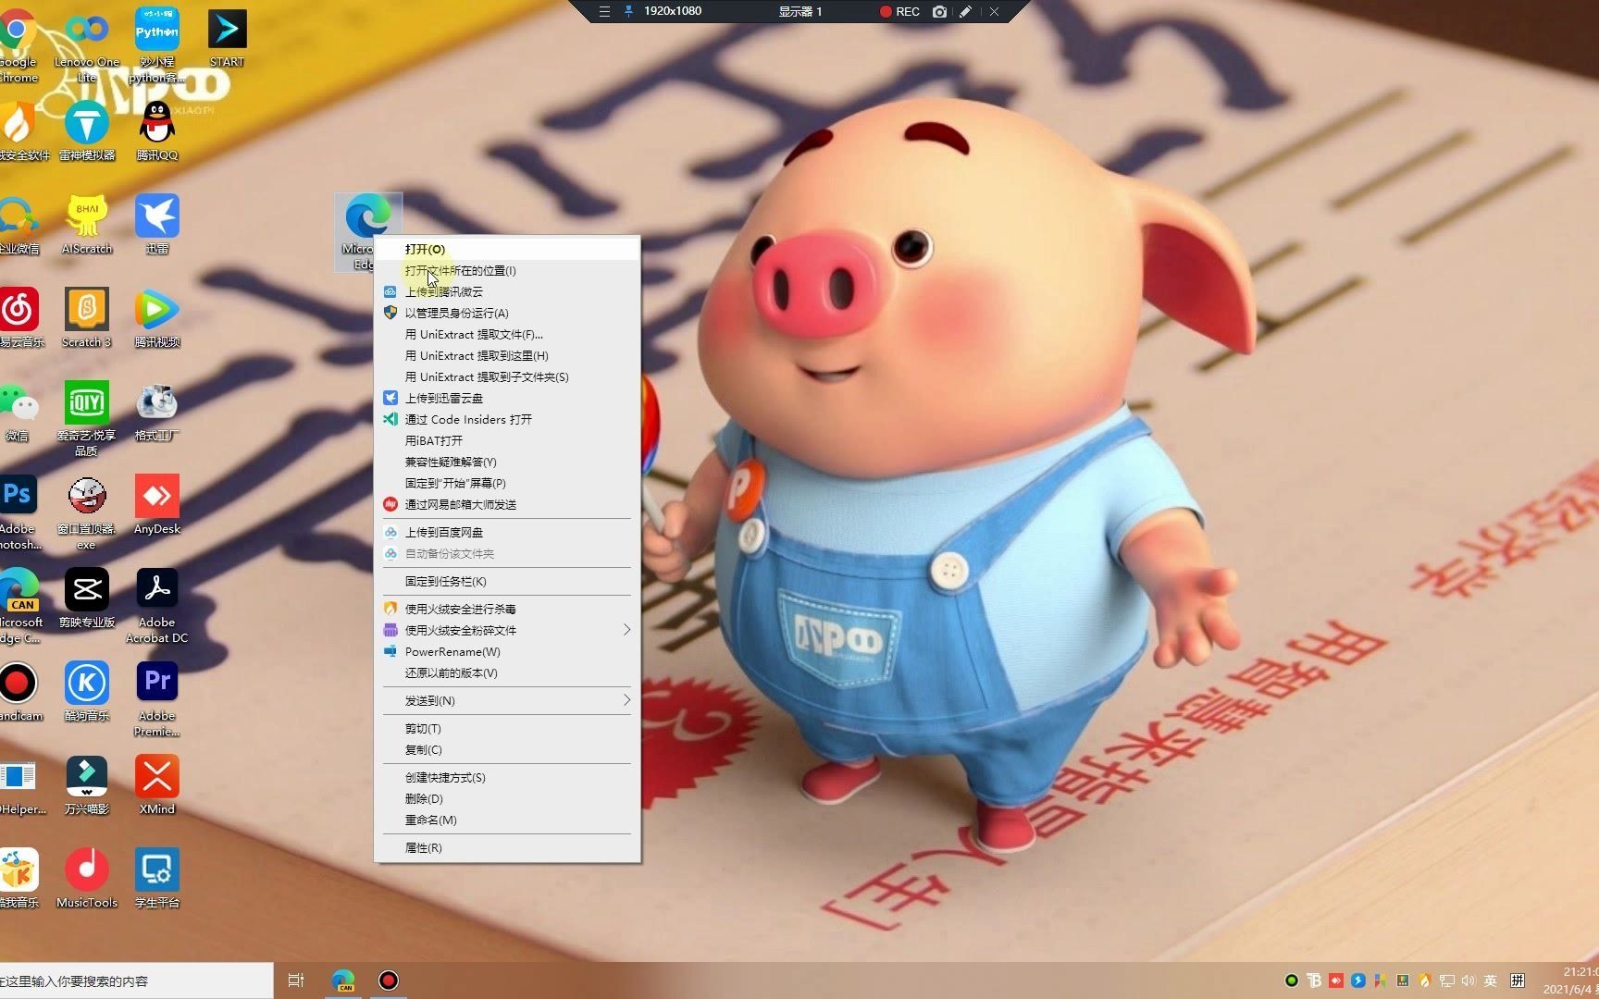Select the Scratch 3 desktop icon

click(87, 317)
